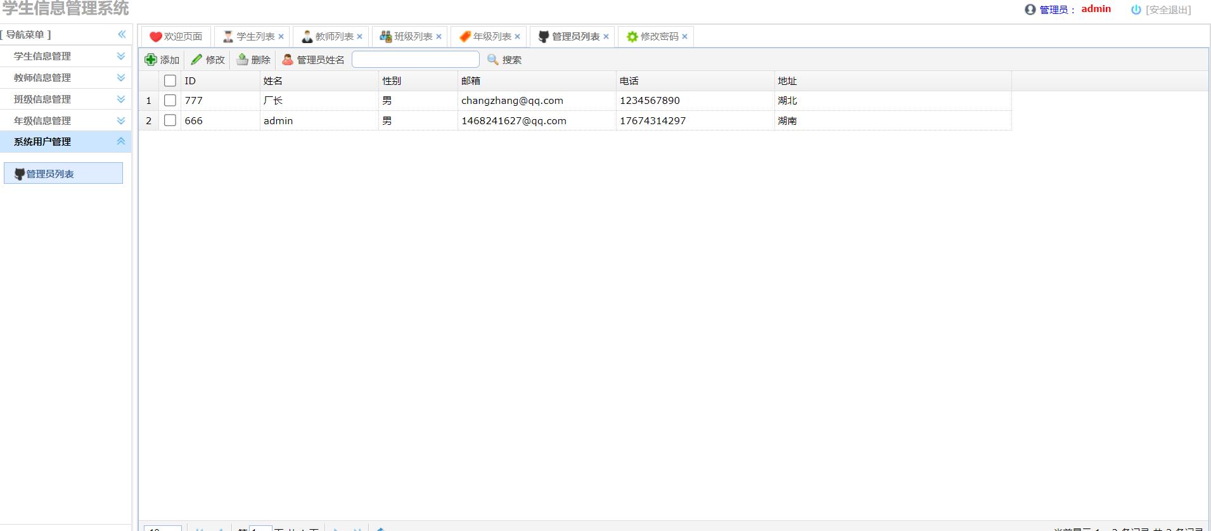Switch to the 欢迎页面 tab
Image resolution: width=1211 pixels, height=531 pixels.
tap(176, 37)
